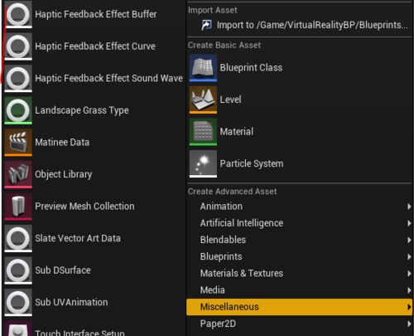414x336 pixels.
Task: Click the Level mountain icon
Action: tap(203, 100)
